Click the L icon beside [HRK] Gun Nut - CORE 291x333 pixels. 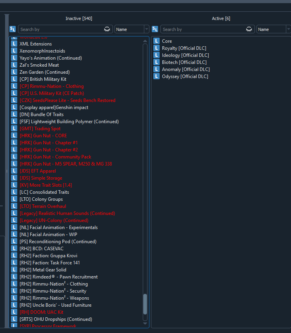14,135
